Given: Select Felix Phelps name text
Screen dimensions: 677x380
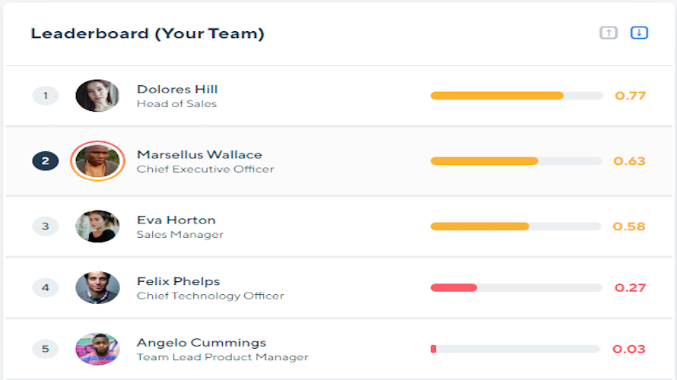Looking at the screenshot, I should click(x=178, y=281).
